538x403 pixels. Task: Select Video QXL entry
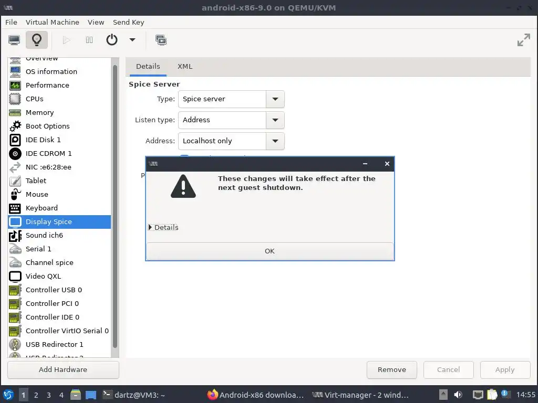59,276
